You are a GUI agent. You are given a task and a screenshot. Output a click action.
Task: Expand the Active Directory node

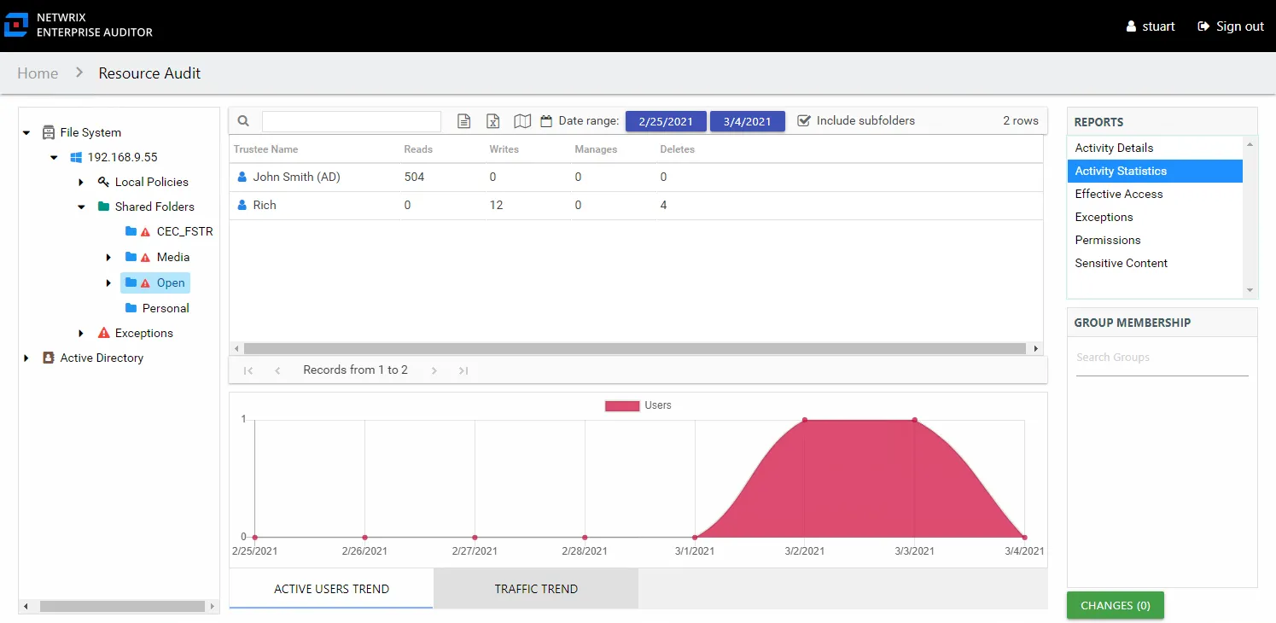tap(26, 358)
